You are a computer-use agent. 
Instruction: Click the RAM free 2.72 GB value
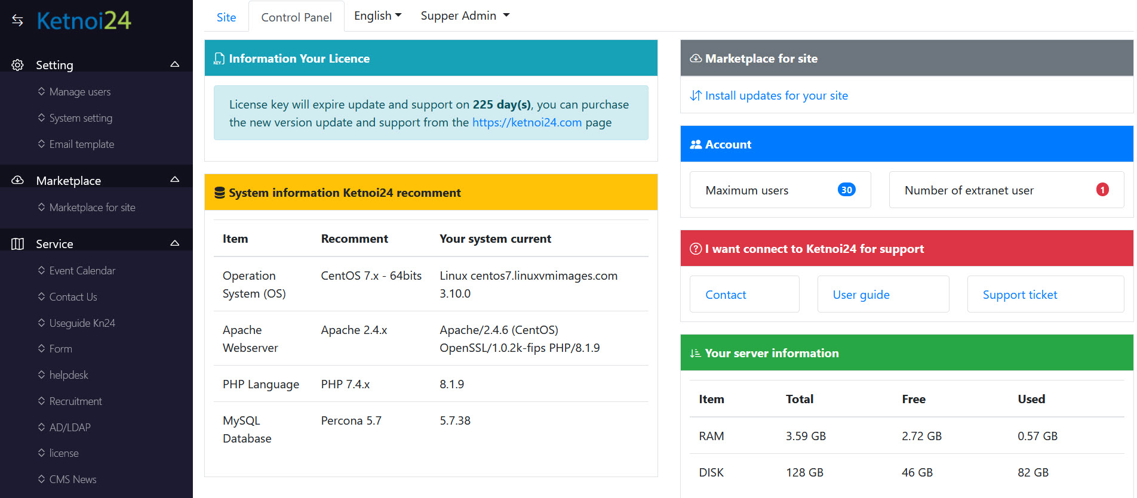(x=922, y=436)
